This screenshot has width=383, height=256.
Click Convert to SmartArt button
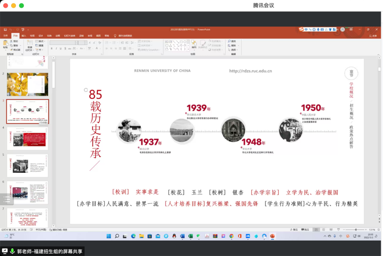tap(149, 50)
